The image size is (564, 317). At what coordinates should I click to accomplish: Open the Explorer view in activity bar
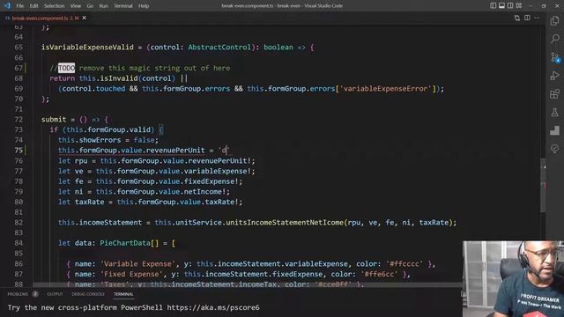point(554,20)
